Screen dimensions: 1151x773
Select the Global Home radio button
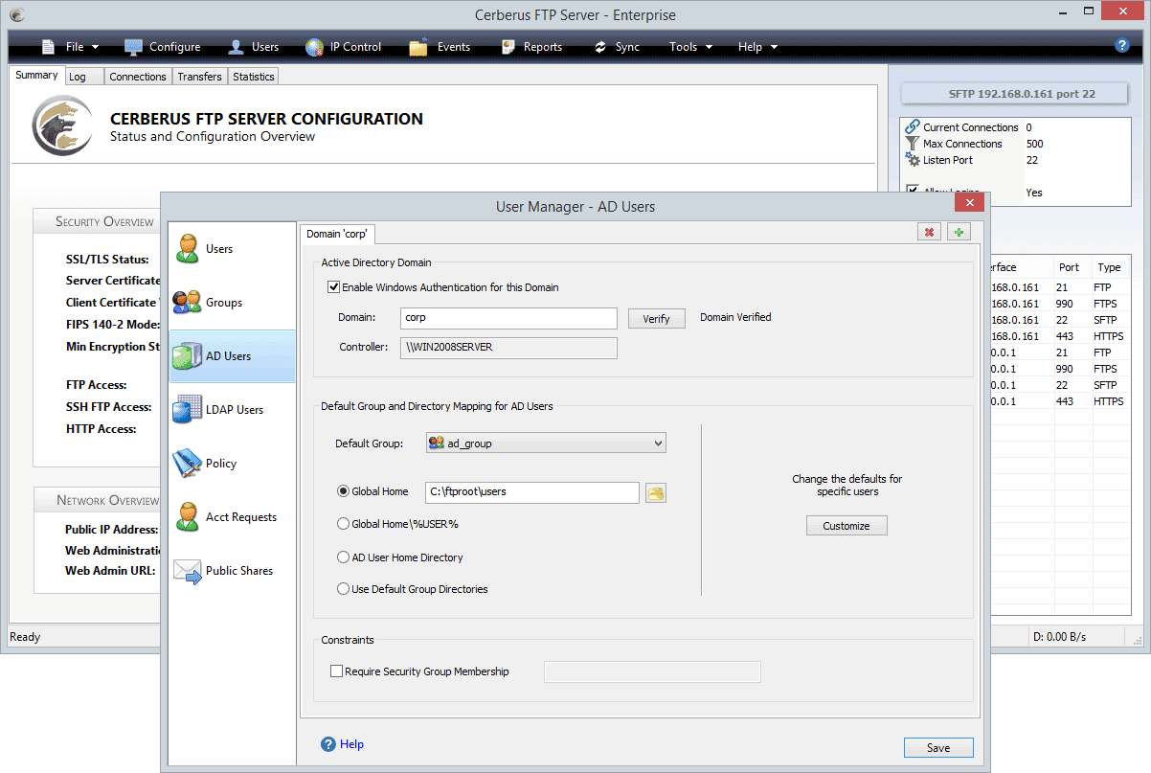(343, 491)
